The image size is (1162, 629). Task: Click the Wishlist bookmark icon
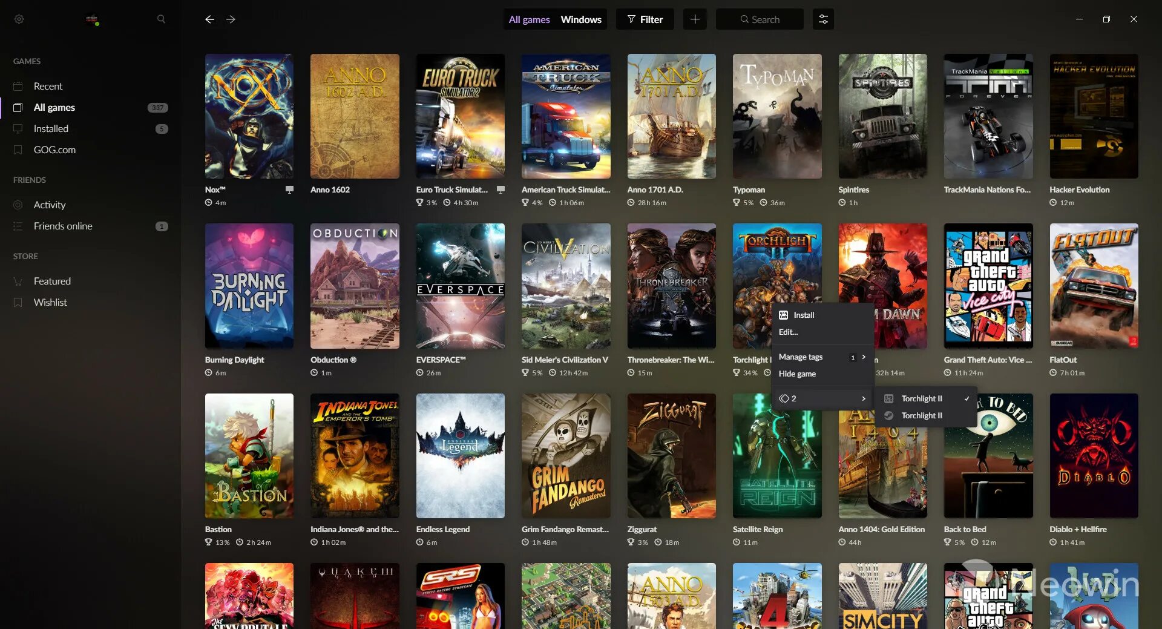click(x=18, y=302)
